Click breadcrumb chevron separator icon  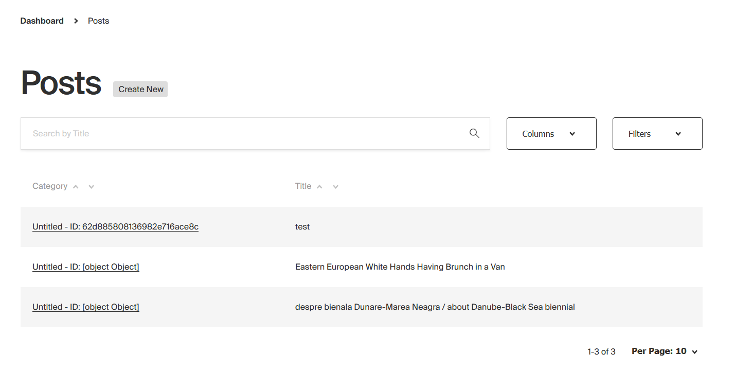pos(76,21)
